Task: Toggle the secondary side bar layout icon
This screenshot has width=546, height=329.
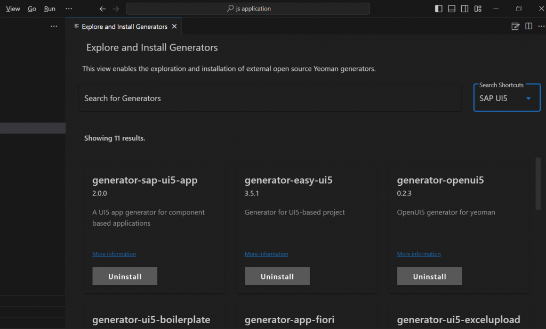Action: (464, 9)
